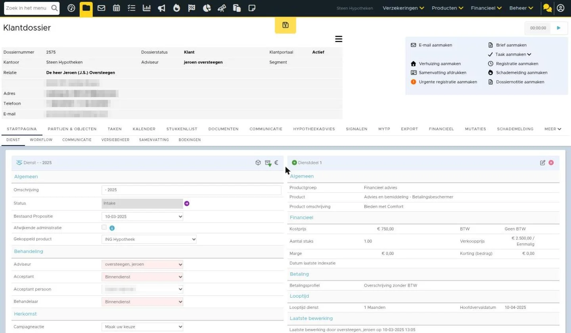Screen dimensions: 571x333
Task: Switch to Partijen & Objecten tab
Action: click(72, 129)
